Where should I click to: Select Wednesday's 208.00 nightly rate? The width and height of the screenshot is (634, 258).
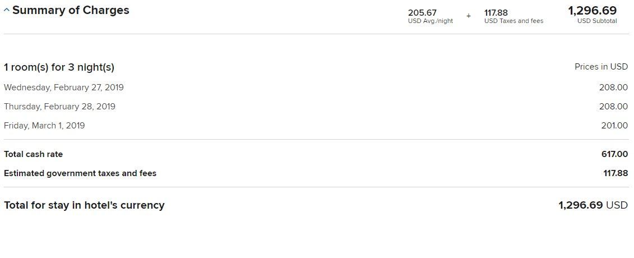(613, 87)
